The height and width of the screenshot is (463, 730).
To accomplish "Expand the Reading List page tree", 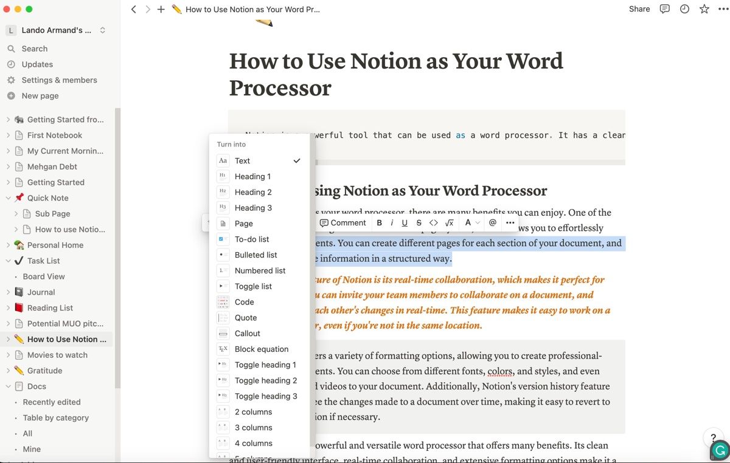I will pos(9,308).
